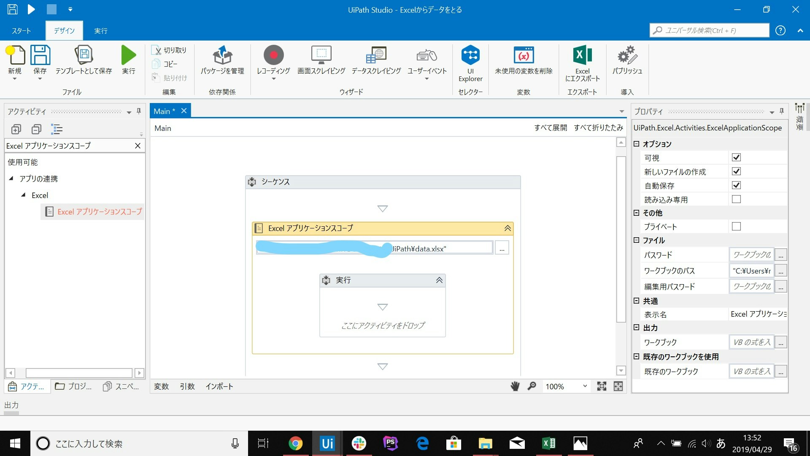Click the save icon in title bar

13,9
